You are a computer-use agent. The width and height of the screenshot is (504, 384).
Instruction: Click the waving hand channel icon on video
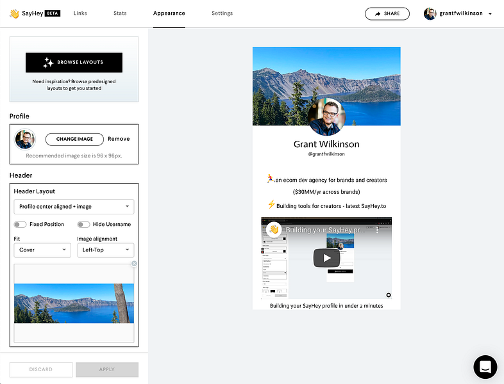coord(274,229)
